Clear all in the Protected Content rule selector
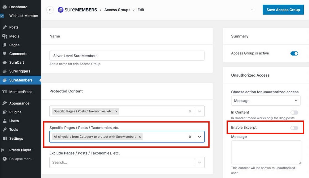The height and width of the screenshot is (178, 309). point(190,111)
